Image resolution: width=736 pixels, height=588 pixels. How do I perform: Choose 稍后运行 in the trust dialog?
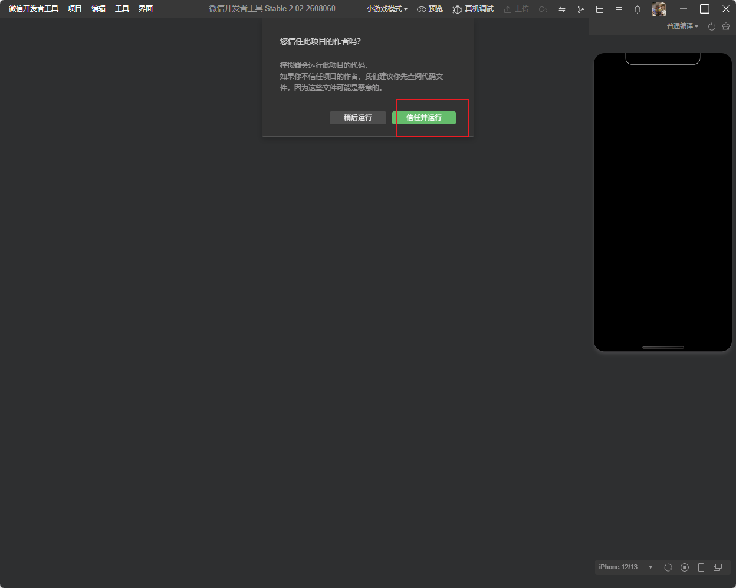(358, 118)
